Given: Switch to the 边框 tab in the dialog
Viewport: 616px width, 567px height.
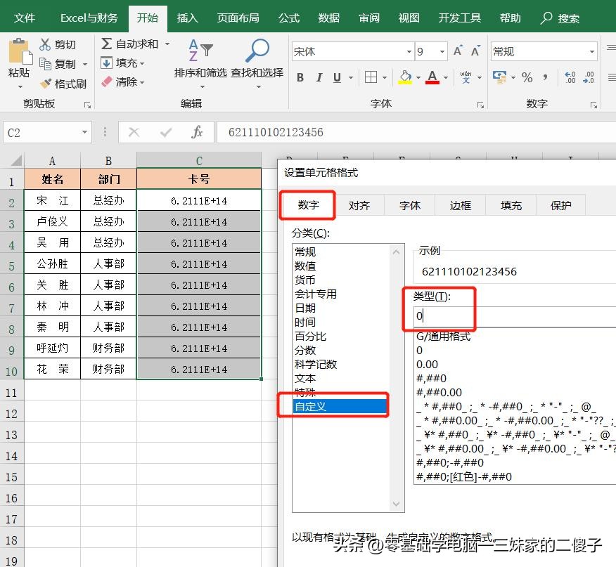Looking at the screenshot, I should pyautogui.click(x=461, y=204).
